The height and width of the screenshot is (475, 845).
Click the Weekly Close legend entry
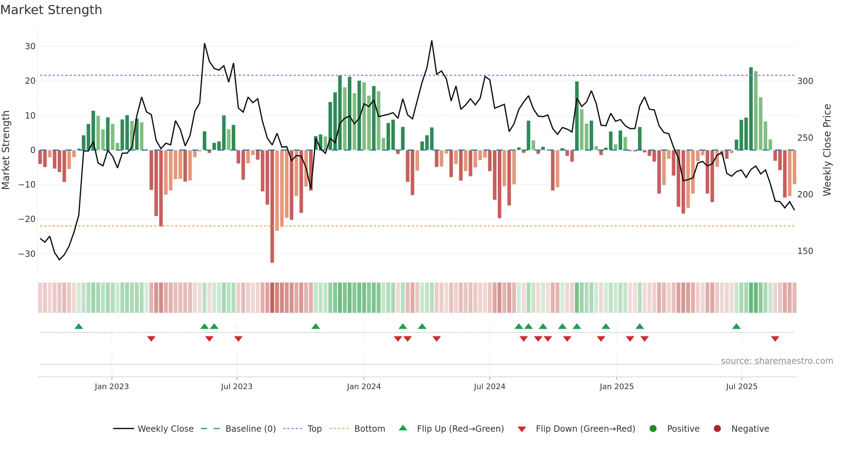(153, 429)
